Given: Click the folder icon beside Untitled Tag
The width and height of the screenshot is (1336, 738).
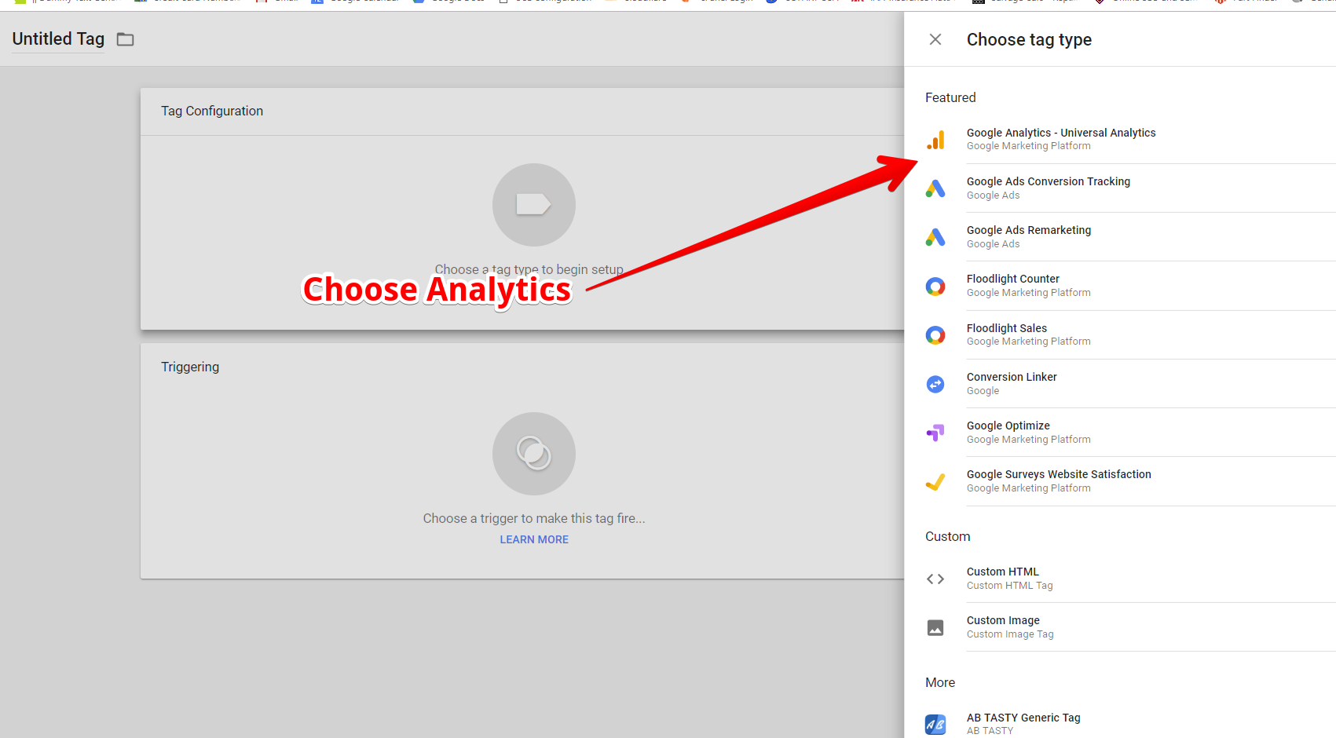Looking at the screenshot, I should [x=126, y=39].
